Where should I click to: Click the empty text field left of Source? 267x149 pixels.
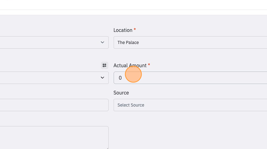tap(54, 105)
